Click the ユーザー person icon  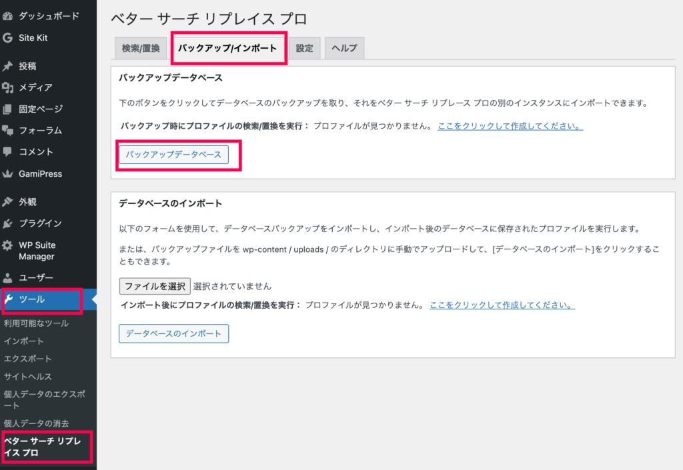click(7, 277)
